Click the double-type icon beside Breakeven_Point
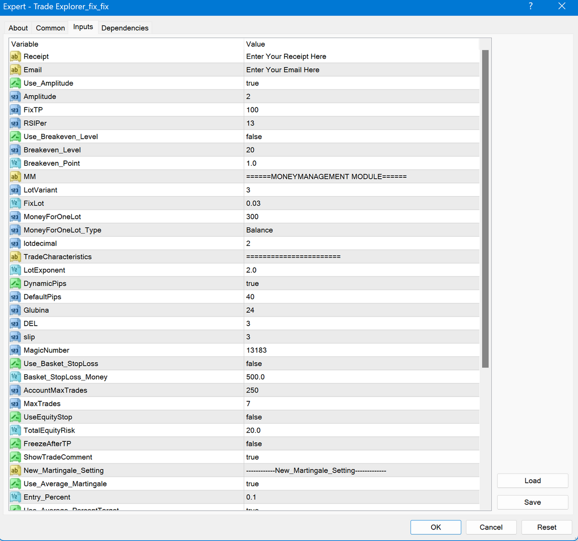 15,163
